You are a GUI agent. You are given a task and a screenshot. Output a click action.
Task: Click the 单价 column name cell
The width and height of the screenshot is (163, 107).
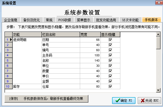pyautogui.click(x=61, y=76)
